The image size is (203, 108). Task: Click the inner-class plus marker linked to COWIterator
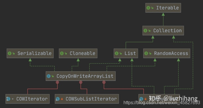[57, 82]
